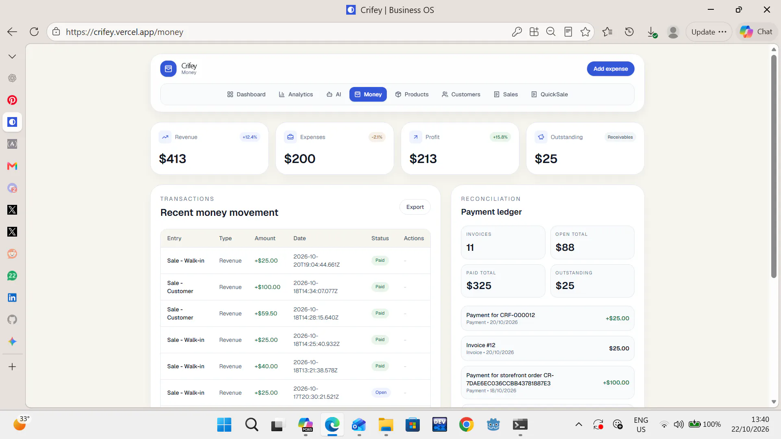The height and width of the screenshot is (439, 781).
Task: Open the downloads icon in the toolbar
Action: 652,32
